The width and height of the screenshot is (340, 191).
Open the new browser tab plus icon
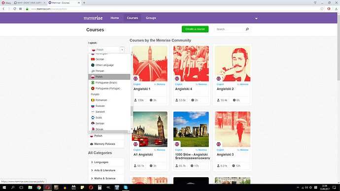84,3
